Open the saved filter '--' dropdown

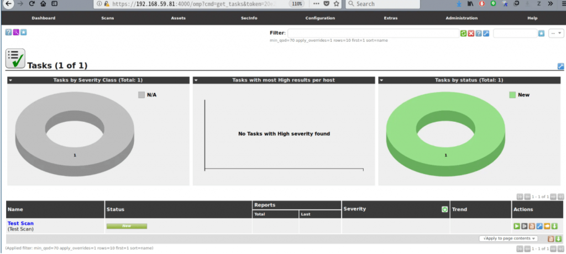[556, 33]
